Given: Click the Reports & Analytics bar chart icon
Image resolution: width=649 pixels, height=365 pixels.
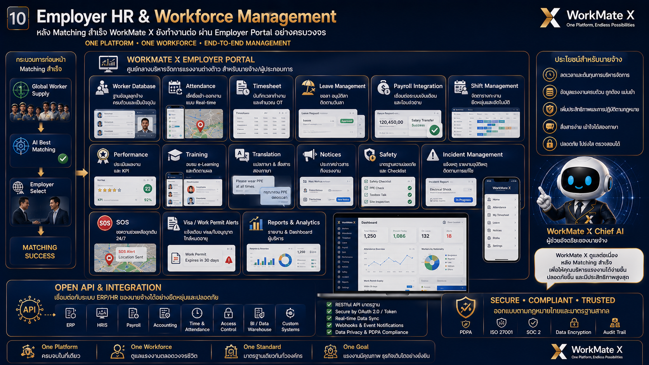Looking at the screenshot, I should [256, 223].
